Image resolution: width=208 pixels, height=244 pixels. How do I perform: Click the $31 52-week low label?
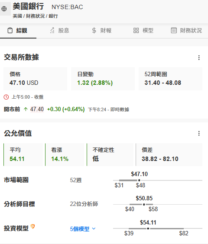(x=119, y=185)
